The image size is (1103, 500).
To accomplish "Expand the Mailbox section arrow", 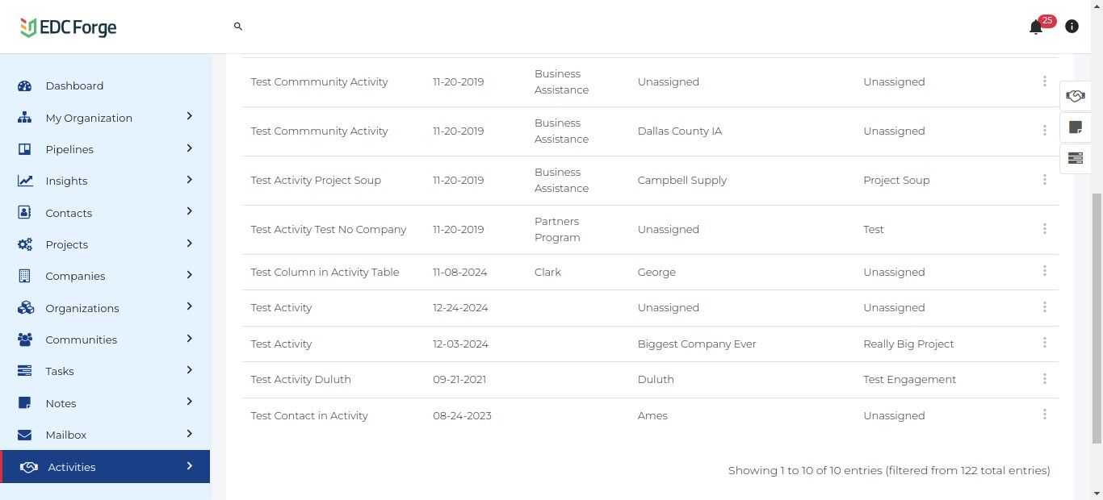I will coord(189,434).
